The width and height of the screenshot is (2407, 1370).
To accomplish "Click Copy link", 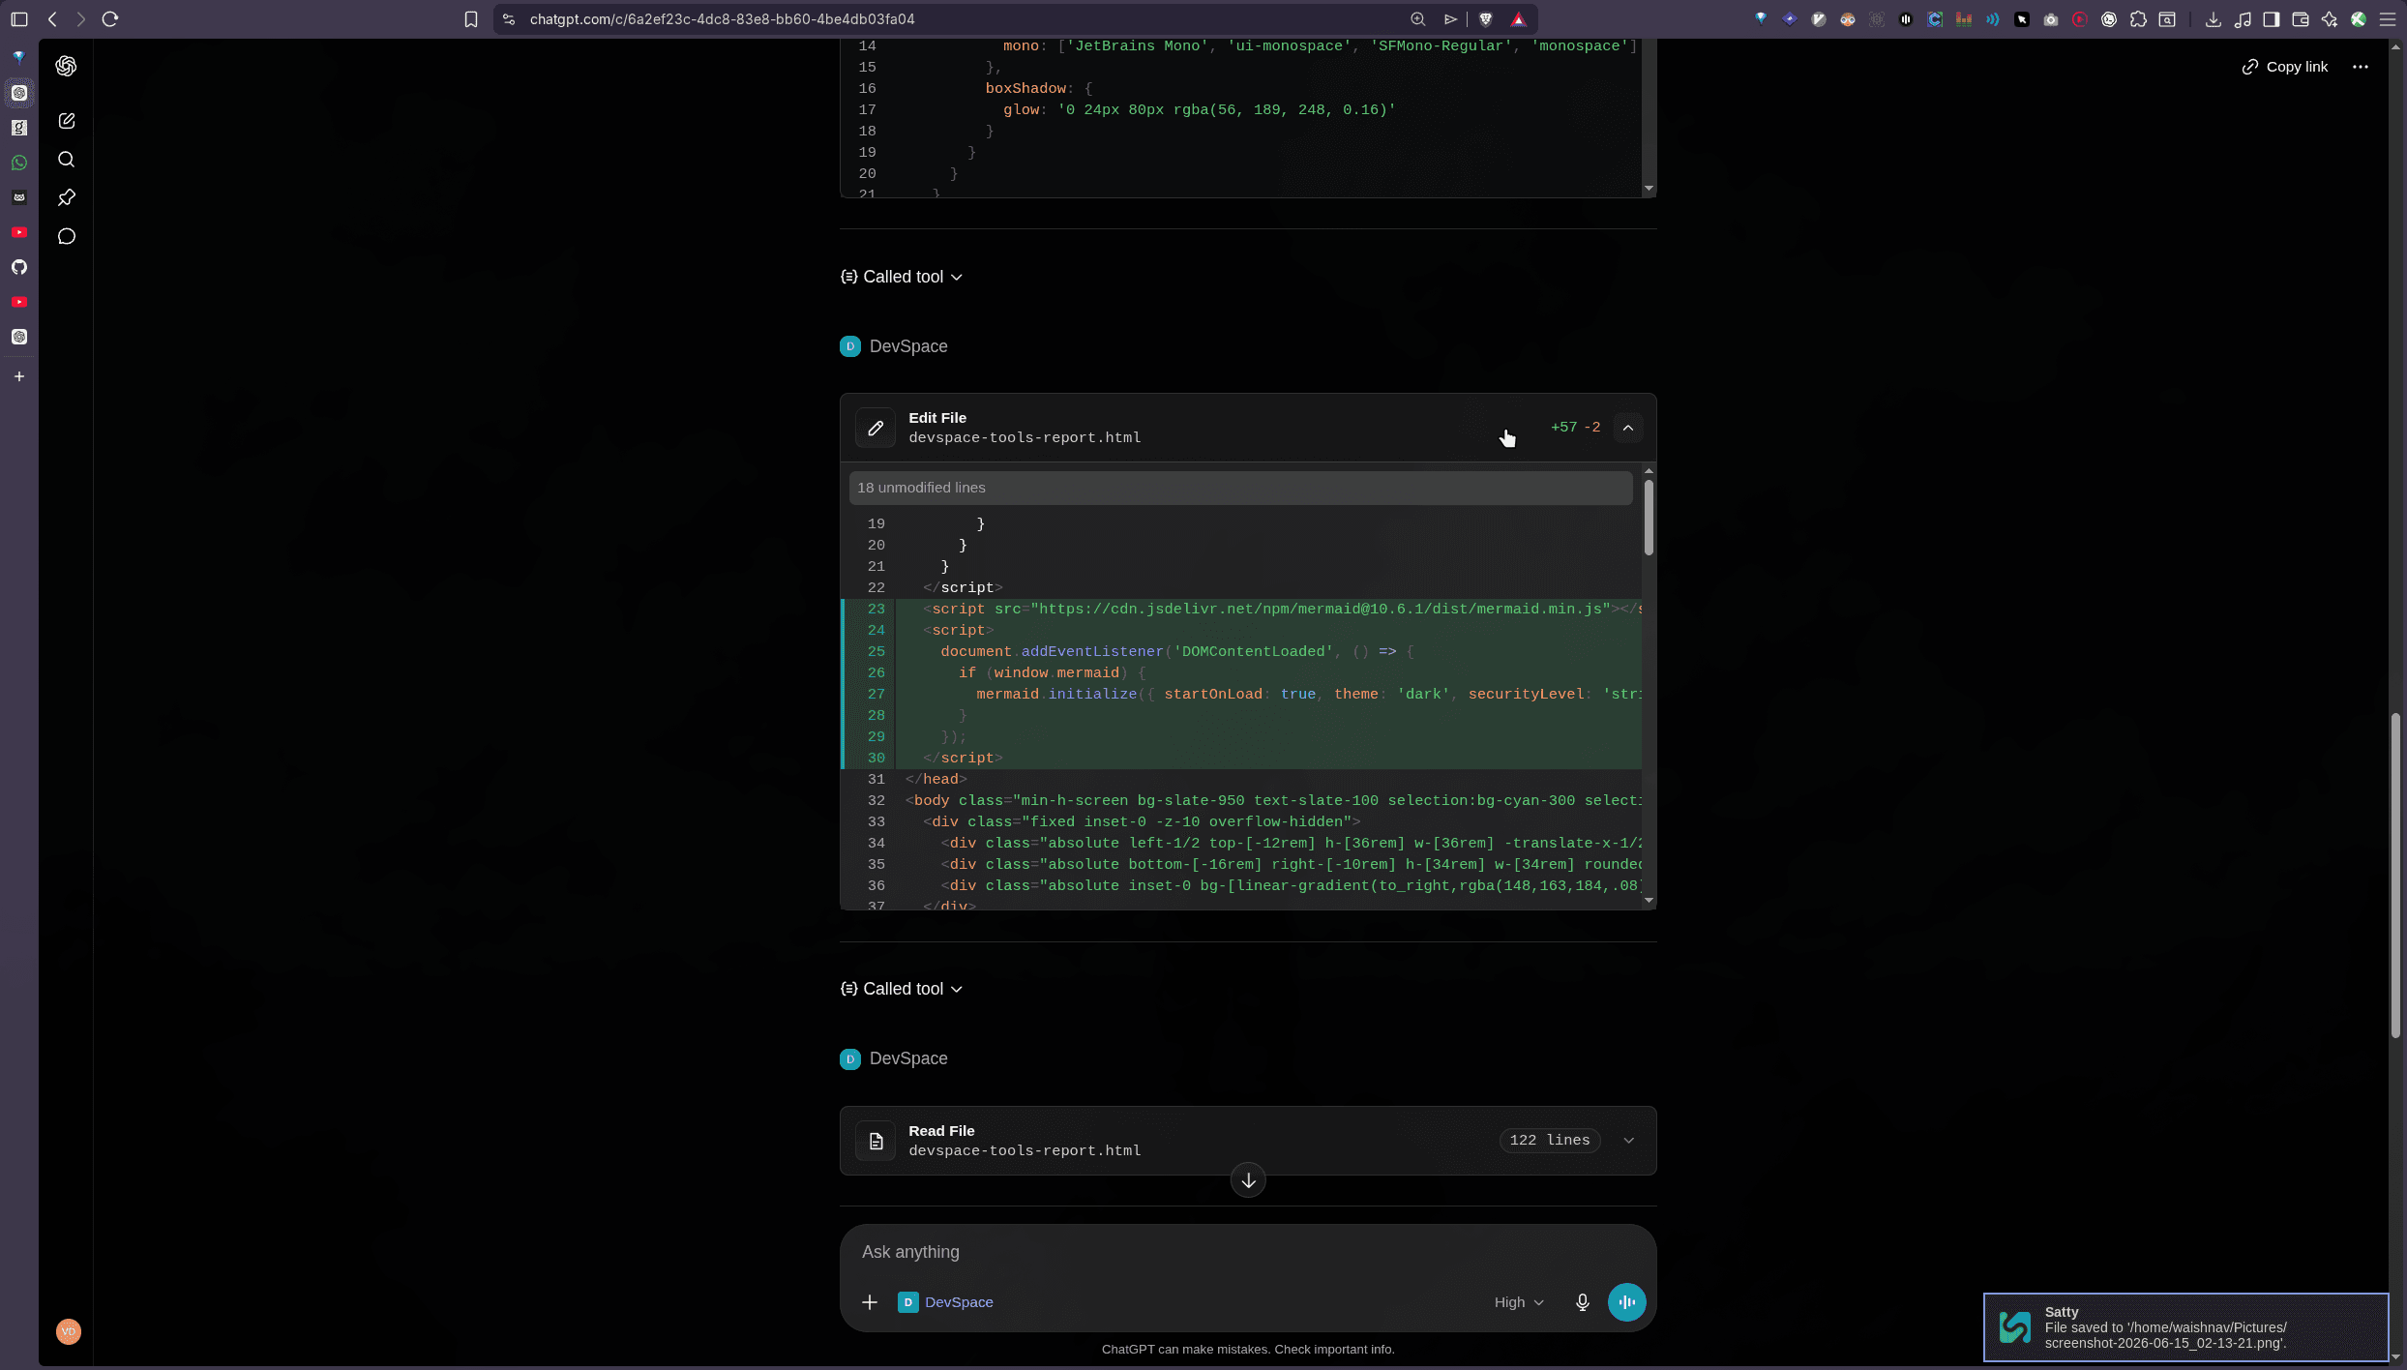I will click(x=2285, y=67).
